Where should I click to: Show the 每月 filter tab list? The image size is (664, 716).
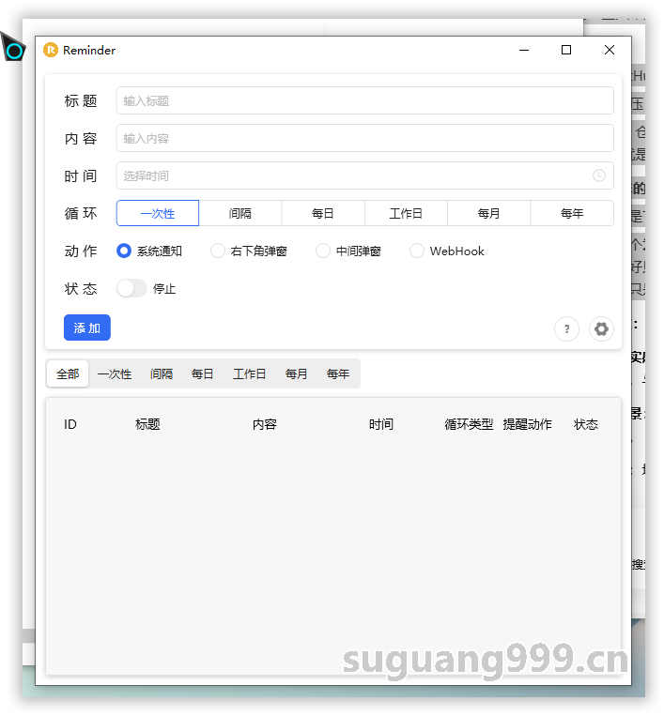tap(297, 373)
